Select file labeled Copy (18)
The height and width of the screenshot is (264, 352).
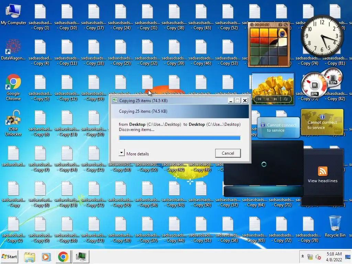(x=93, y=53)
